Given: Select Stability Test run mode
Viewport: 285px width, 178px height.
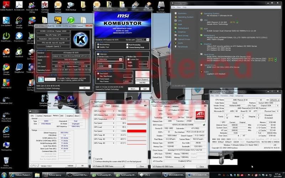Looking at the screenshot, I should (98, 47).
